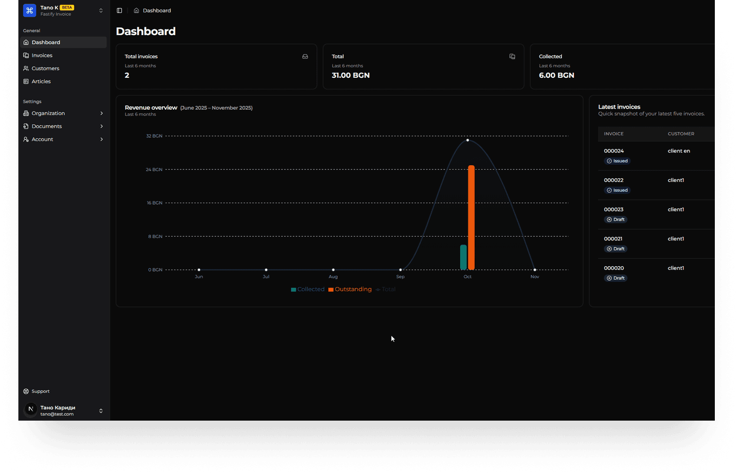Click the user avatar for Тано Кариди

(x=31, y=410)
